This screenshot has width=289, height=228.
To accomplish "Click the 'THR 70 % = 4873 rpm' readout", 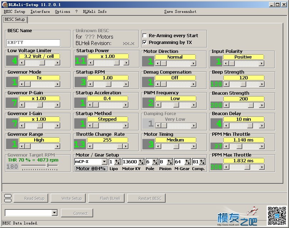I will tap(33, 160).
